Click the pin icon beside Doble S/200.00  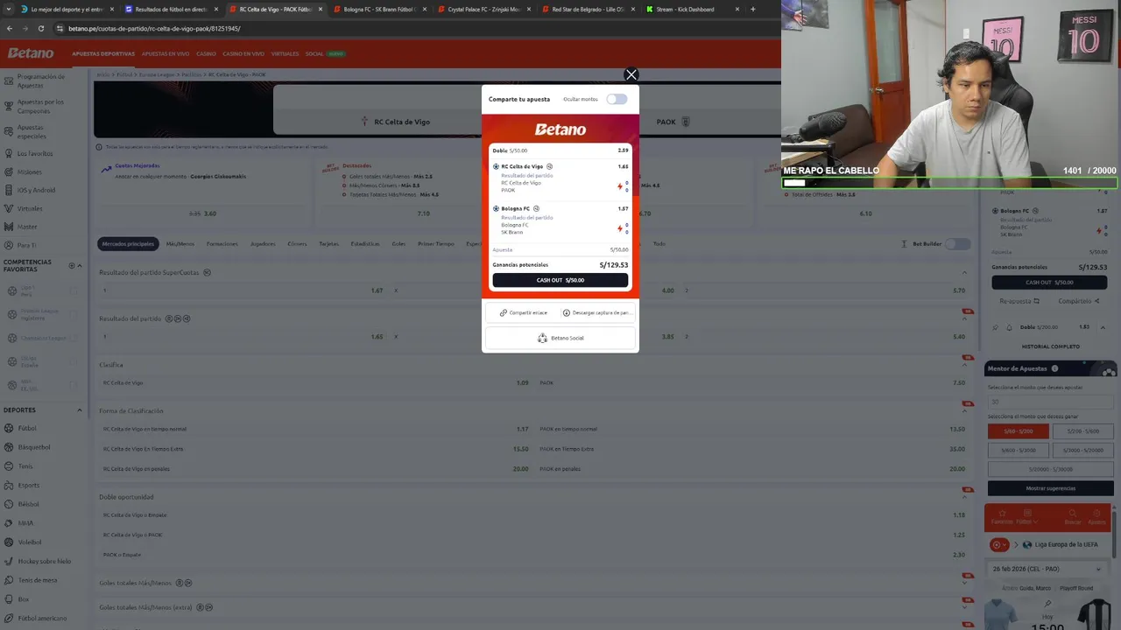point(996,327)
